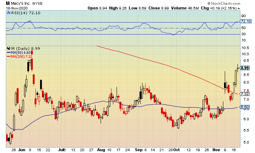Click the High 9.26 value
The image size is (255, 153).
click(118, 8)
